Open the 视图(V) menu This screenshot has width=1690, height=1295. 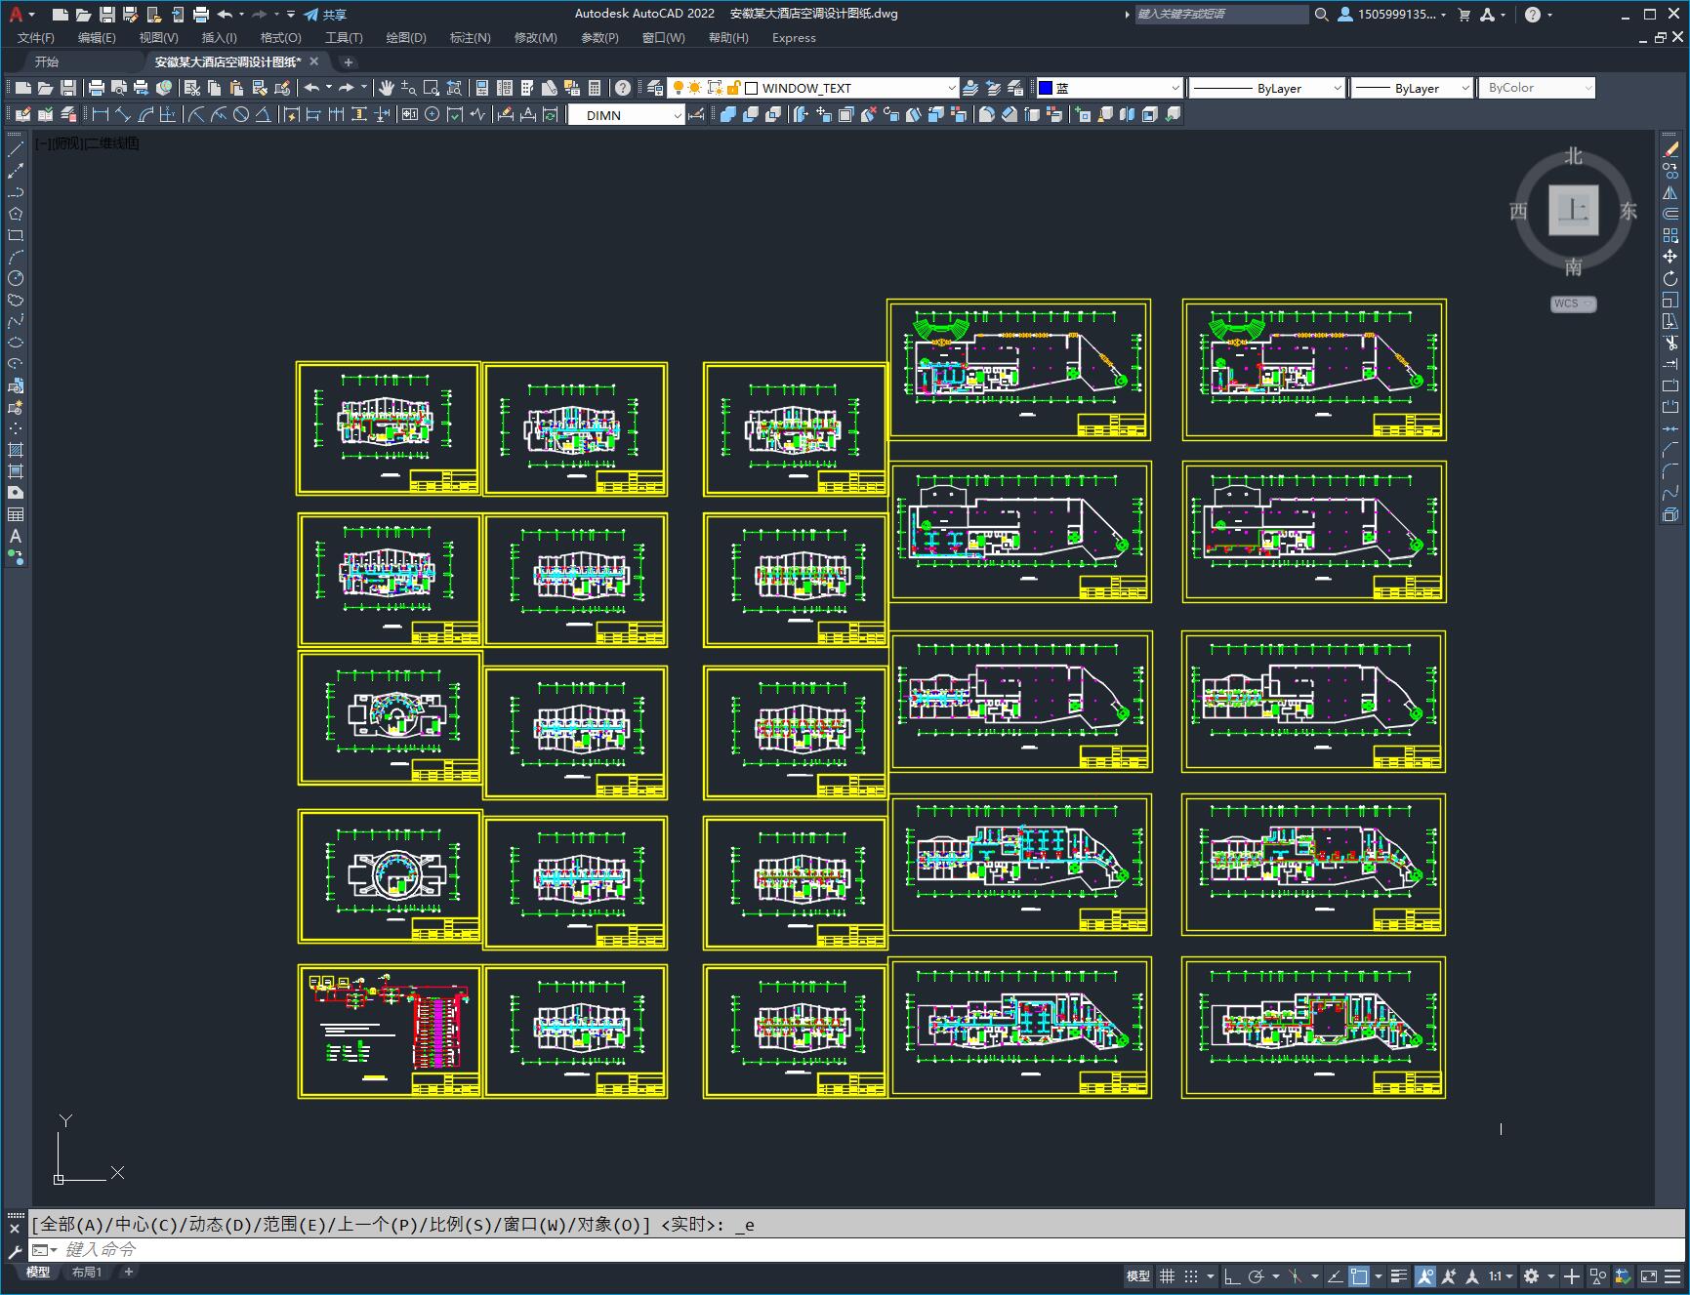(x=158, y=38)
